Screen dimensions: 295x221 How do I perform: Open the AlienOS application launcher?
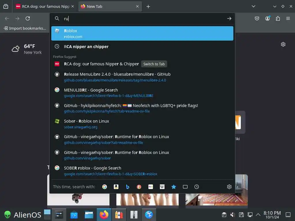click(x=22, y=215)
